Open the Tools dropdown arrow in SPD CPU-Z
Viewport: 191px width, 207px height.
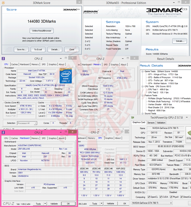click(102, 204)
